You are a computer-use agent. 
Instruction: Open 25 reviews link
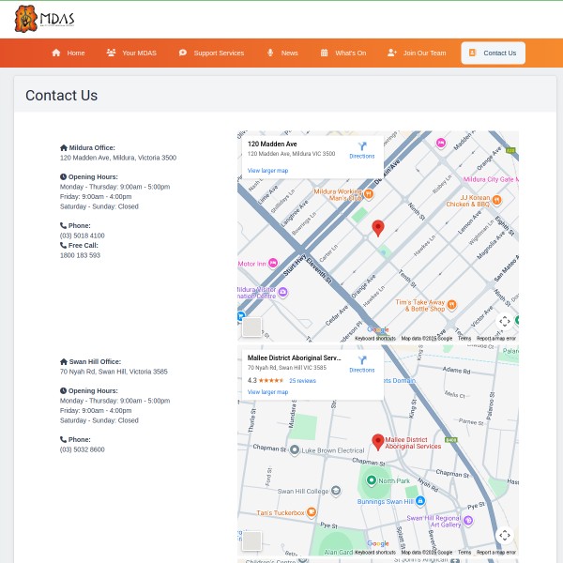point(302,381)
